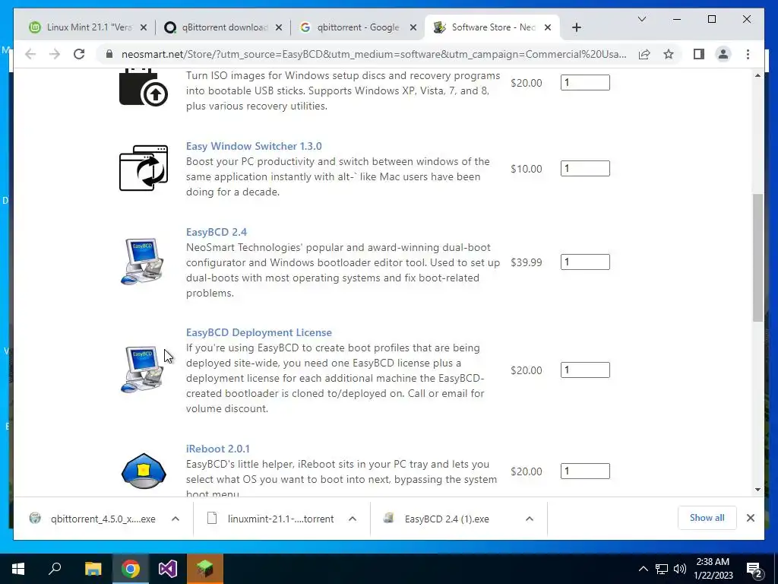This screenshot has width=778, height=584.
Task: Click the address bar URL
Action: coord(374,54)
